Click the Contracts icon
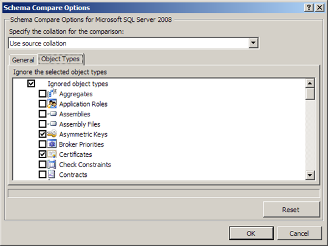 51,175
